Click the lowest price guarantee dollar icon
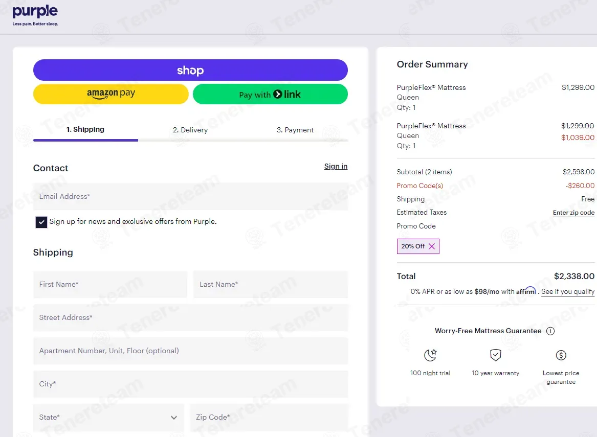Image resolution: width=597 pixels, height=437 pixels. point(561,355)
